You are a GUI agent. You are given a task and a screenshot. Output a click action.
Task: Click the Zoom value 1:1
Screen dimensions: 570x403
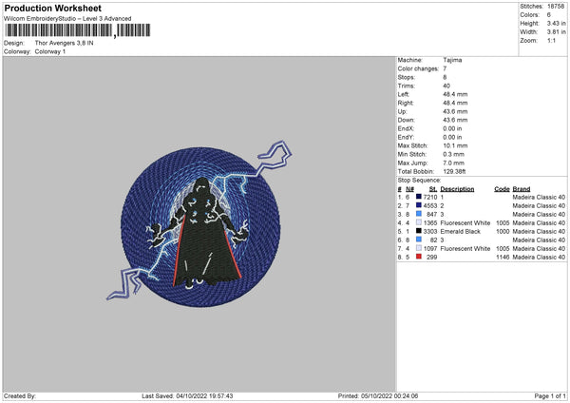551,40
